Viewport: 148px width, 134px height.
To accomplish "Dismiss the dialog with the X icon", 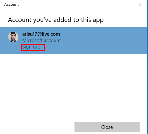I will (140, 4).
